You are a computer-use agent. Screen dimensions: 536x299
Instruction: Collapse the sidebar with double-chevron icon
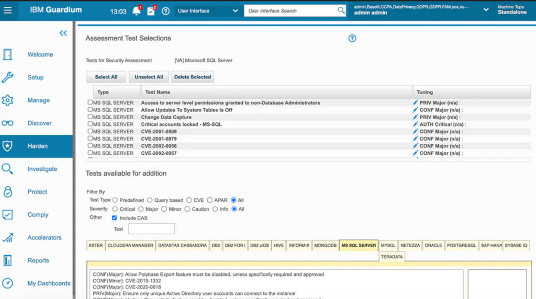tap(63, 33)
